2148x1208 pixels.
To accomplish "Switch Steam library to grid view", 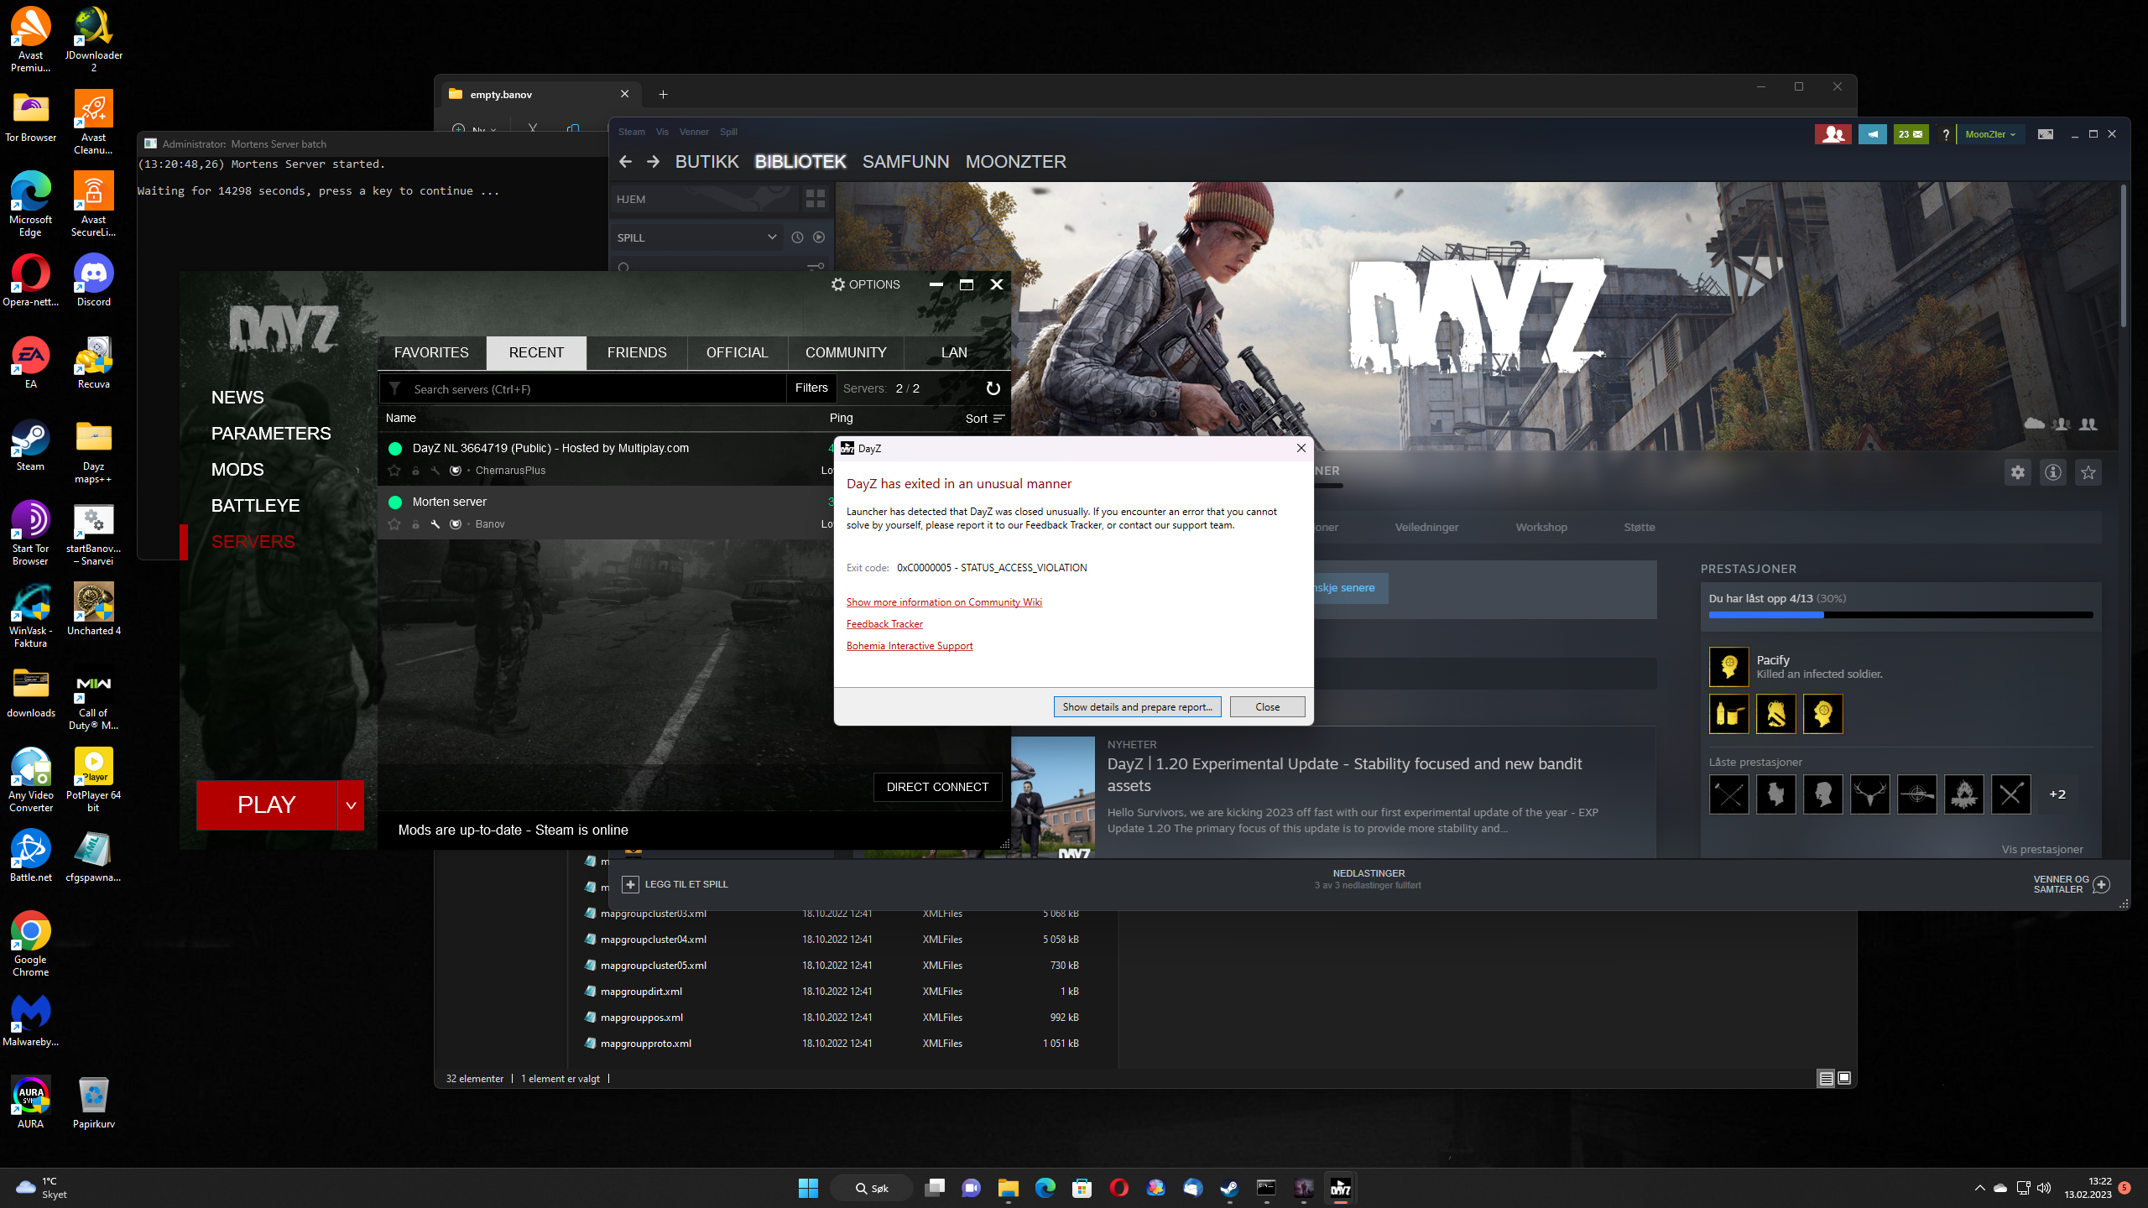I will pyautogui.click(x=816, y=199).
